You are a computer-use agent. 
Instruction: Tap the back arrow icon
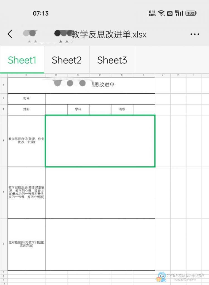coord(10,34)
